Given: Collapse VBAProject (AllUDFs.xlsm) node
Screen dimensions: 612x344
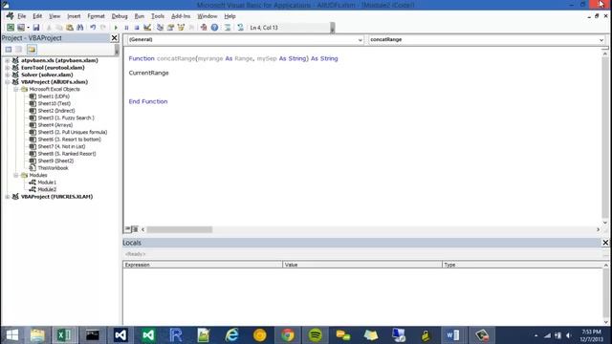Looking at the screenshot, I should point(8,82).
